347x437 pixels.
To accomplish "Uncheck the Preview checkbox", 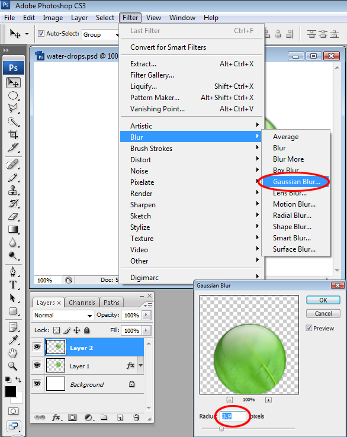I will (309, 328).
